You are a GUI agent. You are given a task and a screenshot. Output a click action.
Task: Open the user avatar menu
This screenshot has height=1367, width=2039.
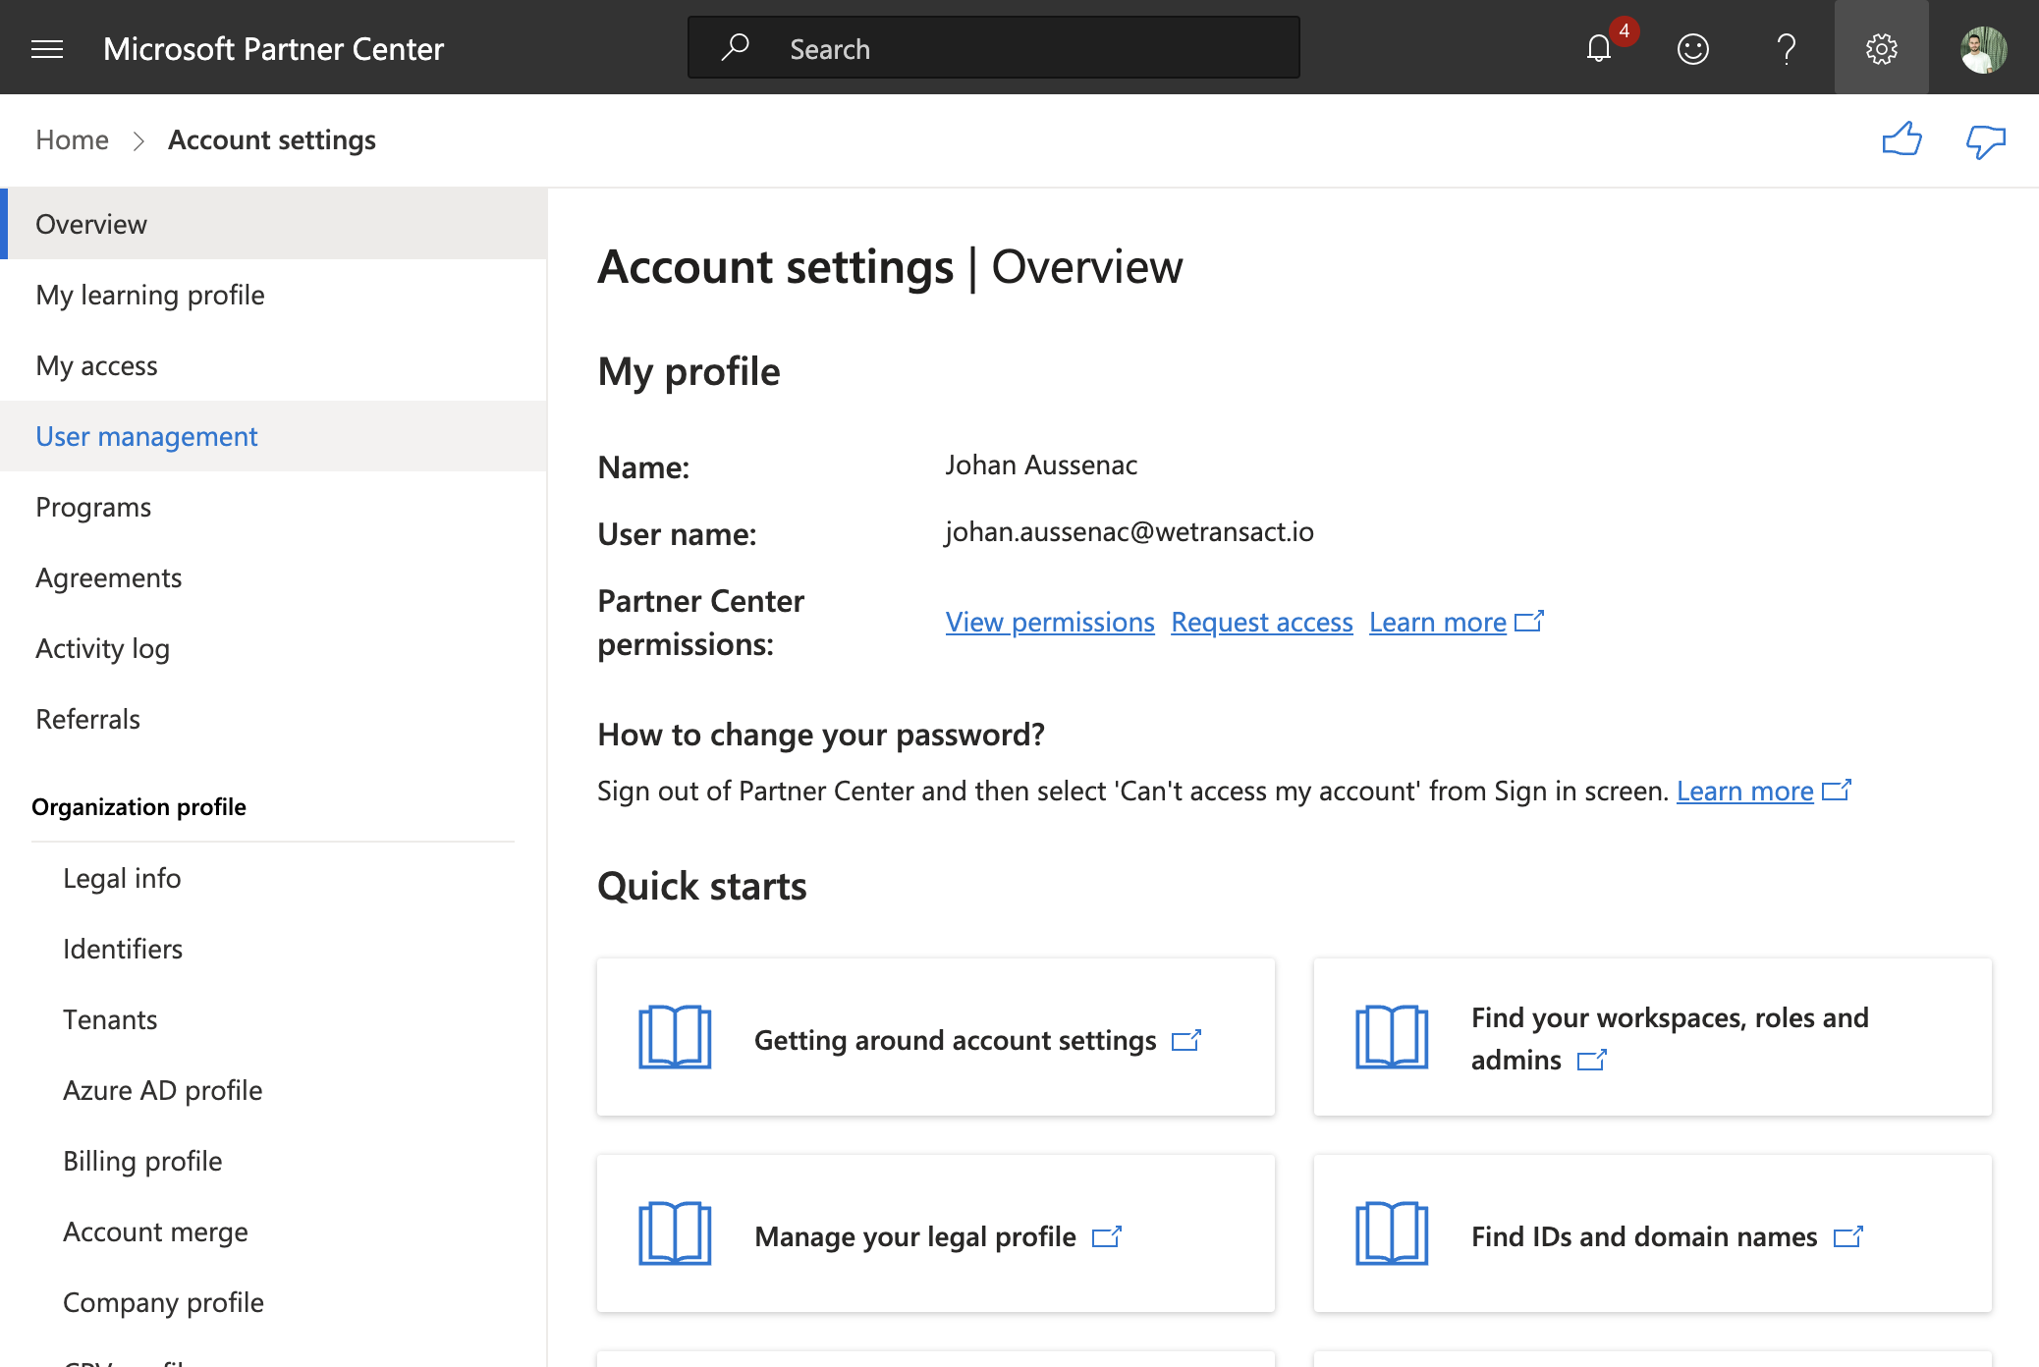tap(1983, 48)
